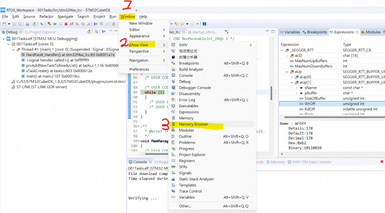385x213 pixels.
Task: Close the Expressions view tab
Action: pos(357,32)
